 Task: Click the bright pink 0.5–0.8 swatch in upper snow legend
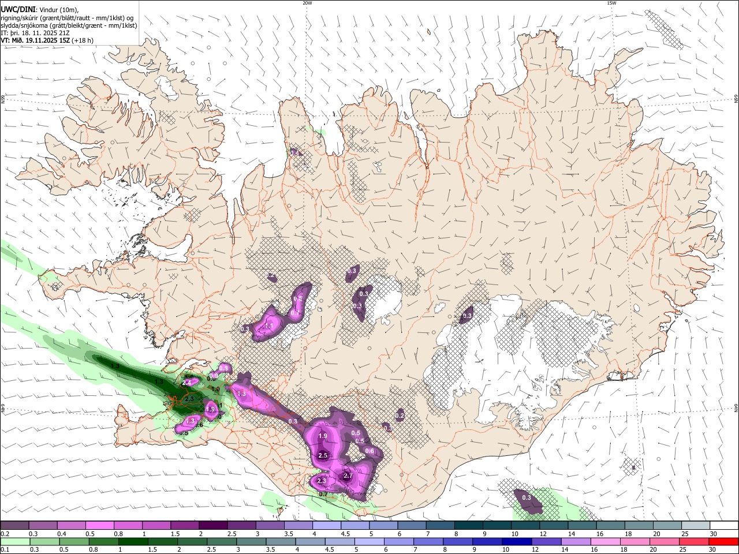coord(99,526)
